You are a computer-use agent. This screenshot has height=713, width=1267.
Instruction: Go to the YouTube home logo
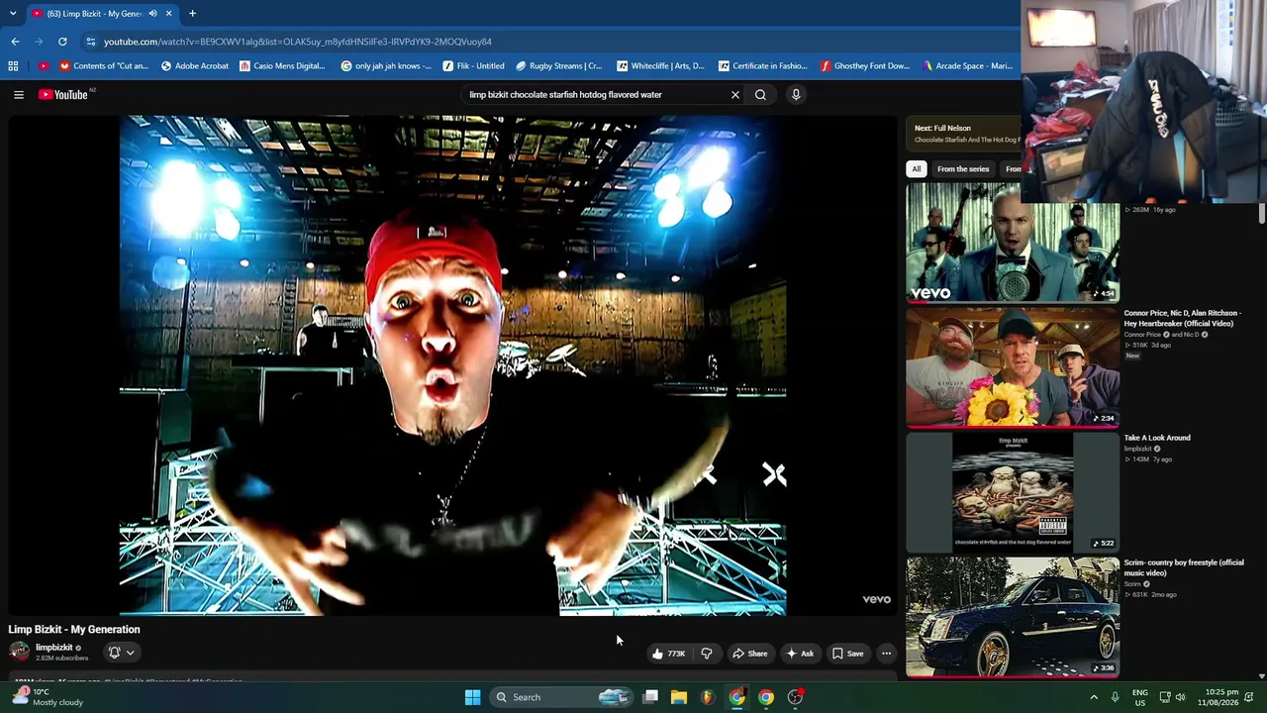[x=65, y=95]
